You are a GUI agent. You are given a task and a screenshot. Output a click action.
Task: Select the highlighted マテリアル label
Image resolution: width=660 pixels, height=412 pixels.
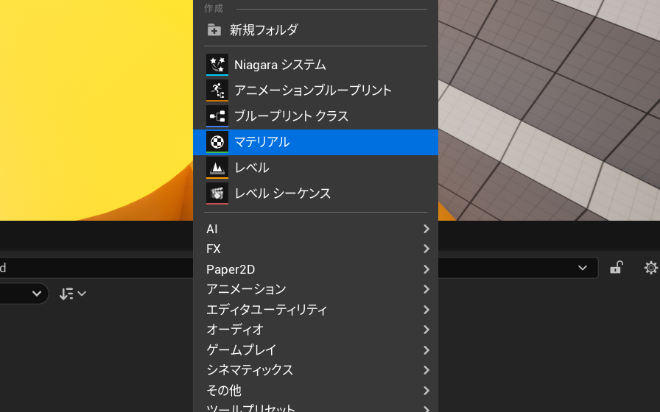click(261, 142)
